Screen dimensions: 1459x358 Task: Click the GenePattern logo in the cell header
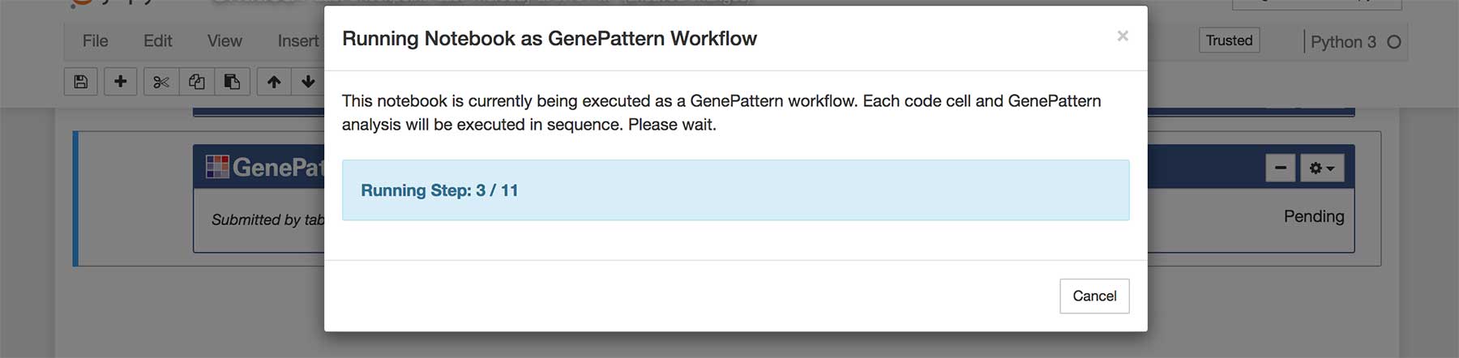(x=217, y=167)
